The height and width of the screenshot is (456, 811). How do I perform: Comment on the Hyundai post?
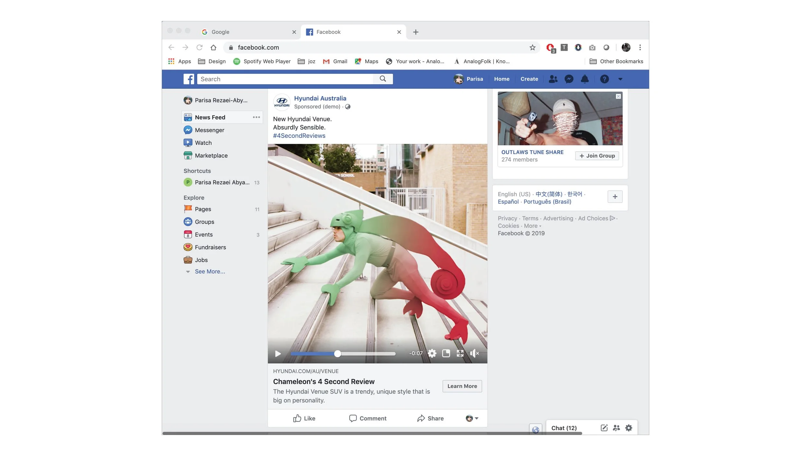(368, 418)
